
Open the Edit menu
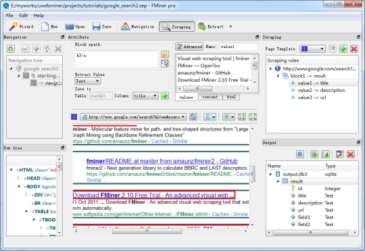pyautogui.click(x=23, y=16)
